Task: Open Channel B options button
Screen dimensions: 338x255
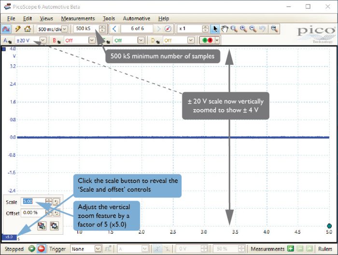Action: click(56, 41)
